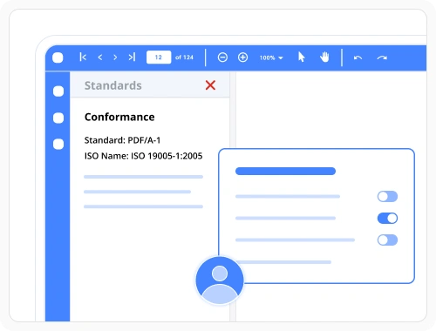436x331 pixels.
Task: Open the bottom sidebar panel button
Action: [x=58, y=145]
